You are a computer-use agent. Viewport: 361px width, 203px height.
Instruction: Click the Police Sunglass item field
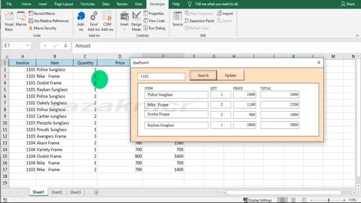click(x=177, y=95)
